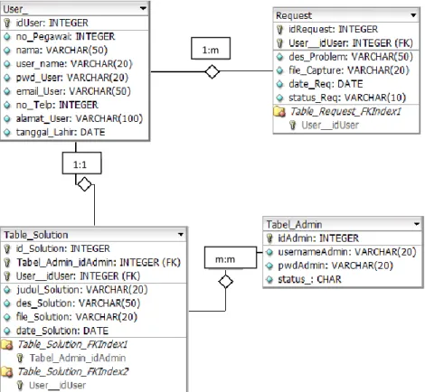Screen dimensions: 425x392
Task: Click diamond icon beside date_Req
Action: [x=279, y=84]
